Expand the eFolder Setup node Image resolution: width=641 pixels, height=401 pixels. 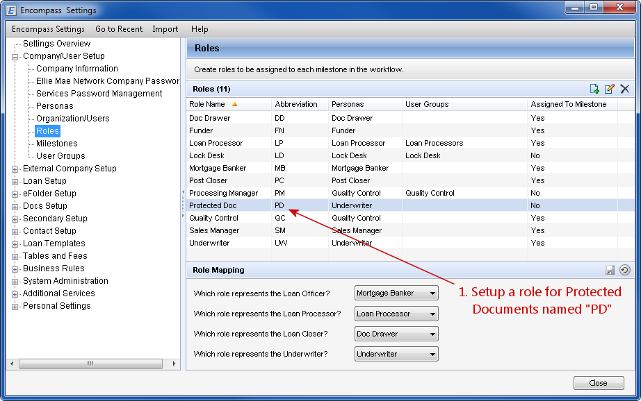coord(15,194)
